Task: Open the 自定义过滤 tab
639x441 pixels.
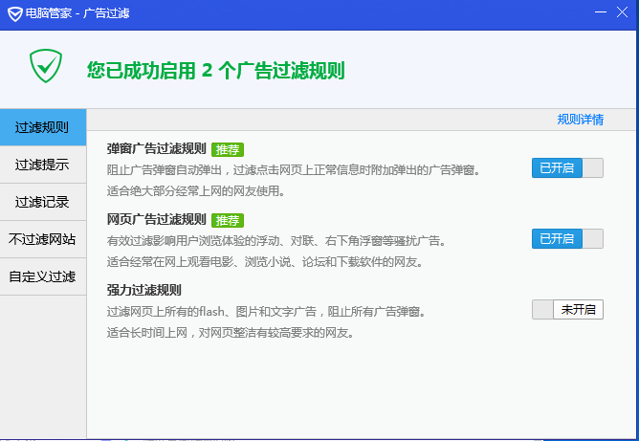Action: 42,276
